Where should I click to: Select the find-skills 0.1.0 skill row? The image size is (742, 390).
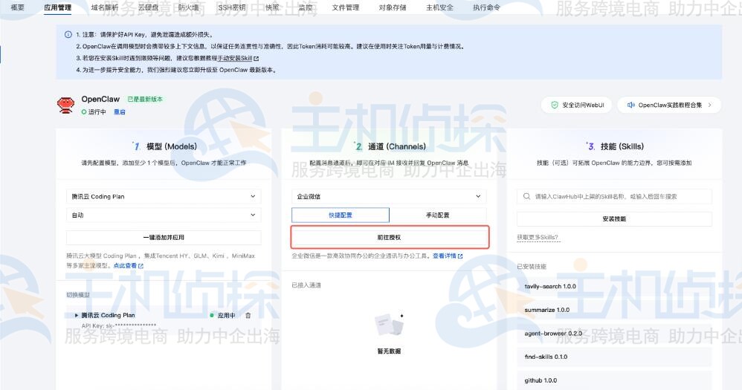coord(614,357)
